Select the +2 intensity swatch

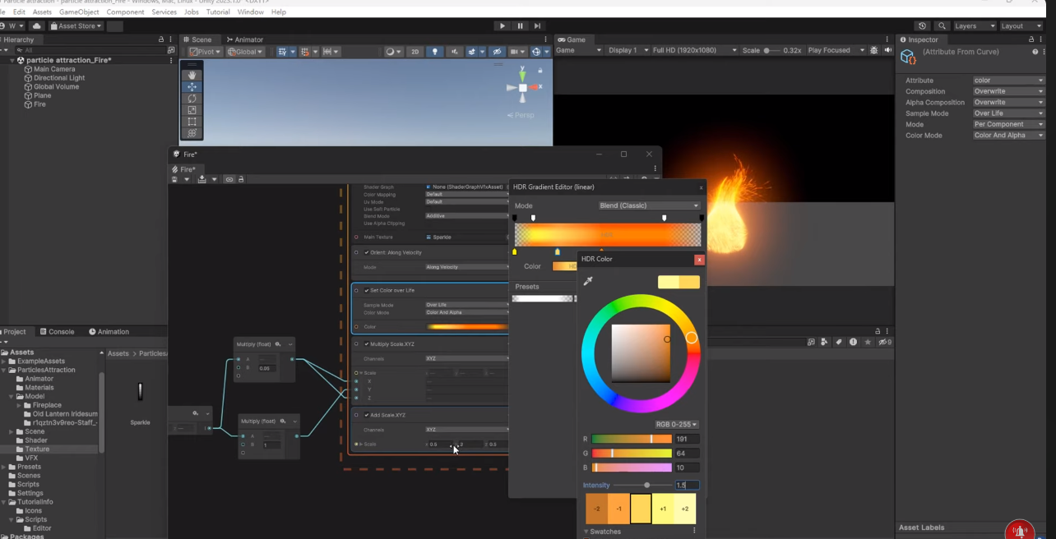[684, 509]
